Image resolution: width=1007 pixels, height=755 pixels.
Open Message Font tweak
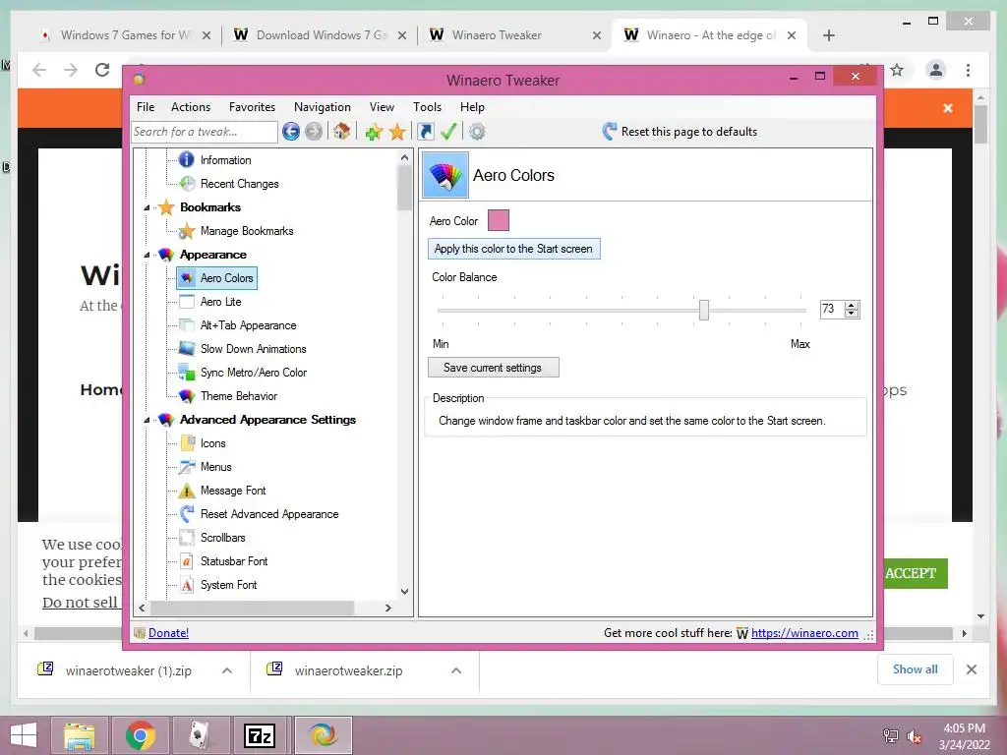(233, 491)
